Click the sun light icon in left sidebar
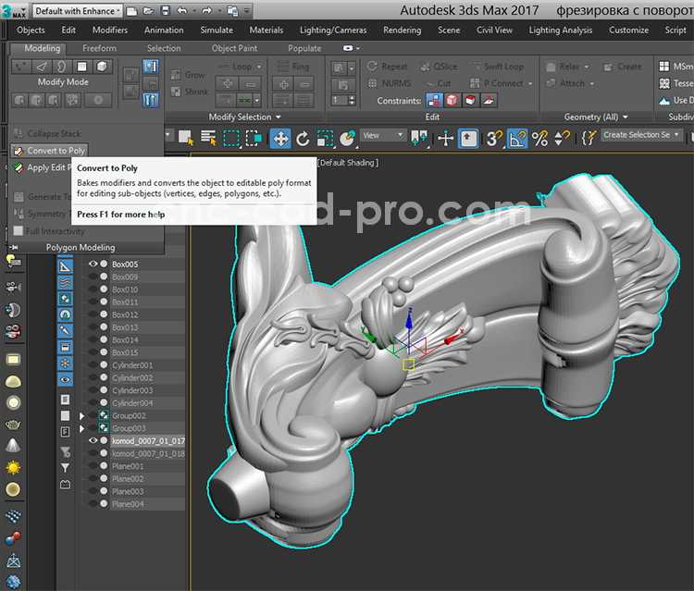This screenshot has height=591, width=694. click(13, 468)
